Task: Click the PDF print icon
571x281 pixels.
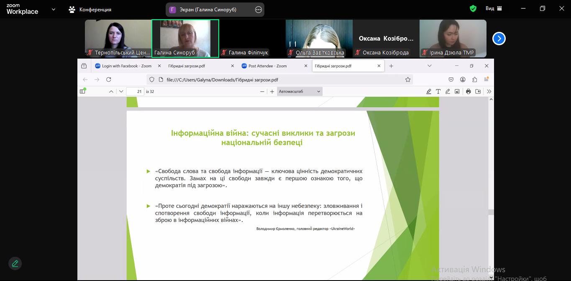Action: 469,91
